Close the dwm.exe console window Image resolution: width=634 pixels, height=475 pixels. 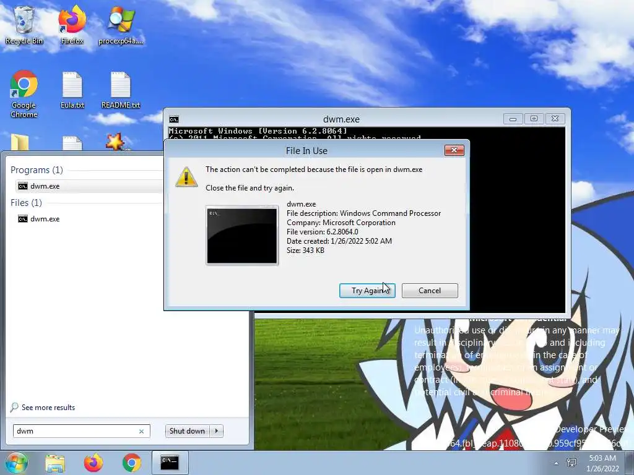pyautogui.click(x=555, y=119)
